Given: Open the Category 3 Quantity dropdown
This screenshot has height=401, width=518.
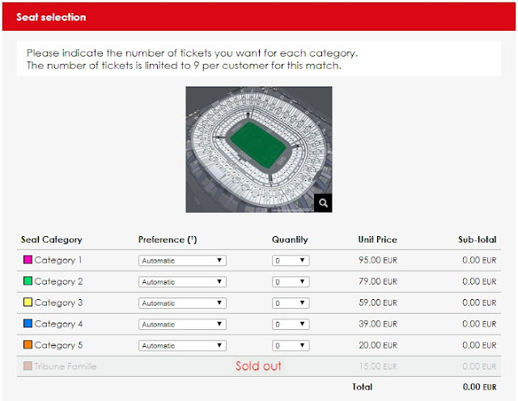Looking at the screenshot, I should 291,303.
